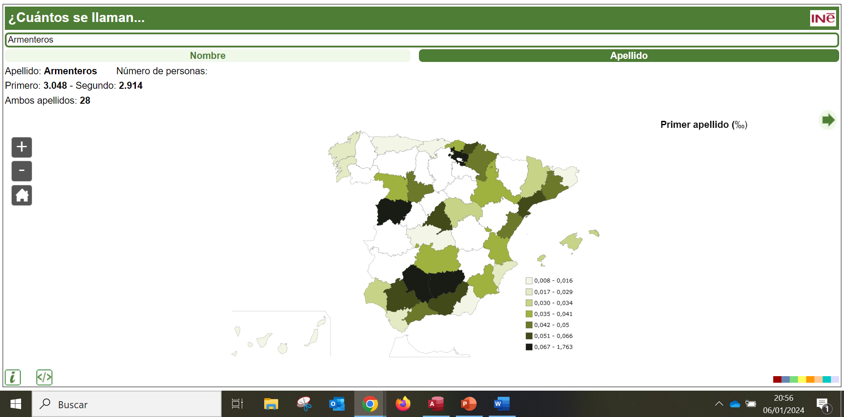The width and height of the screenshot is (844, 417).
Task: Open the embed code icon
Action: pyautogui.click(x=44, y=377)
